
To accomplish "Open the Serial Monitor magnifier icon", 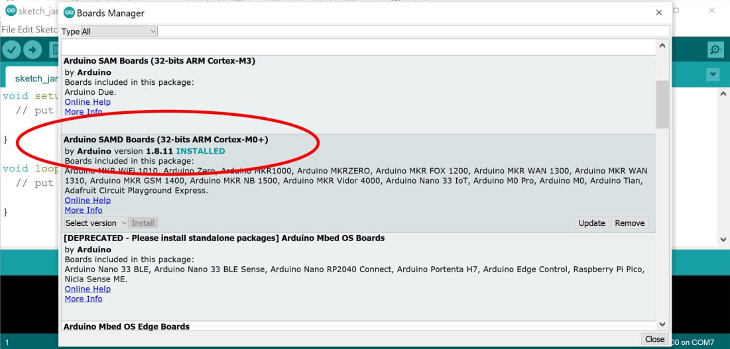I will coord(715,50).
